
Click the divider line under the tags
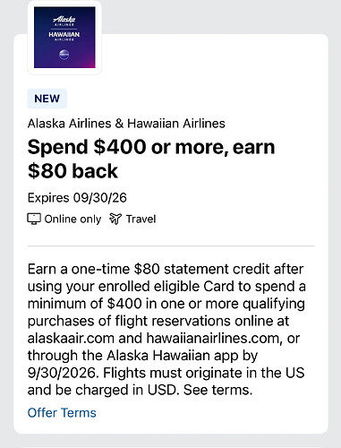(x=171, y=246)
